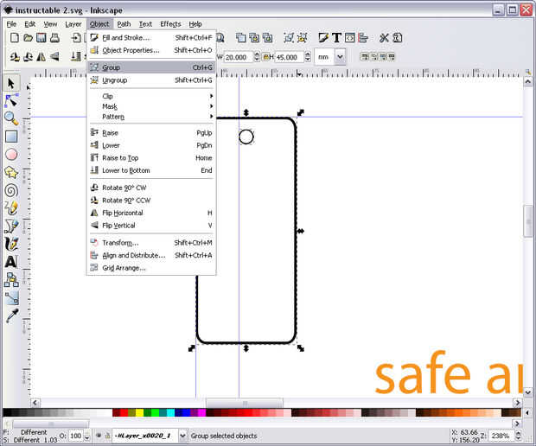Open the mm units dropdown
536x446 pixels.
[340, 57]
